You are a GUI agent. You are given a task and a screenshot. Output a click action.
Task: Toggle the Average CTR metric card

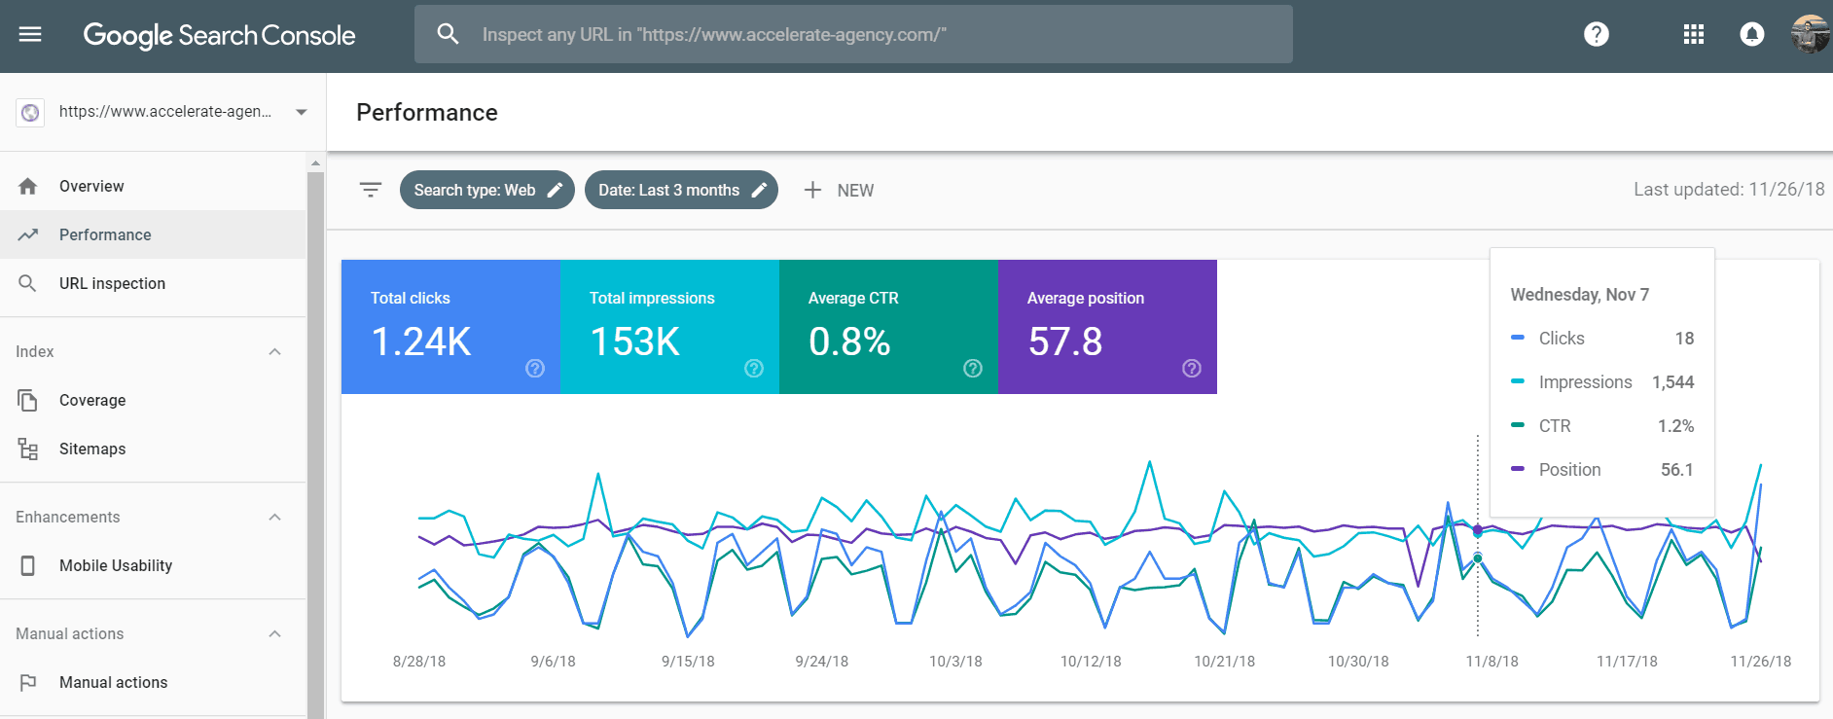(887, 326)
